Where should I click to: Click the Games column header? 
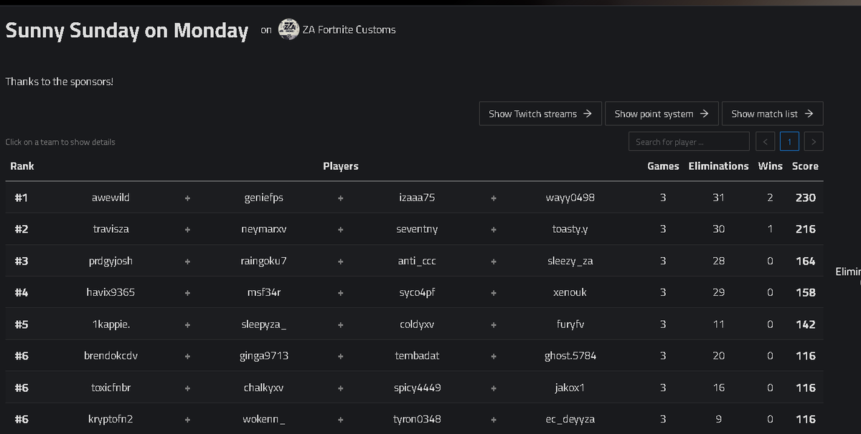pyautogui.click(x=663, y=166)
